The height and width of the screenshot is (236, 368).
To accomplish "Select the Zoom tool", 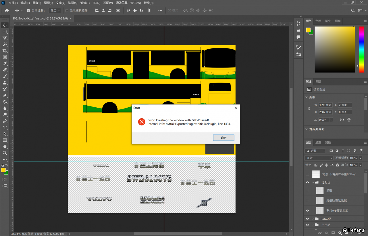I will [5, 153].
